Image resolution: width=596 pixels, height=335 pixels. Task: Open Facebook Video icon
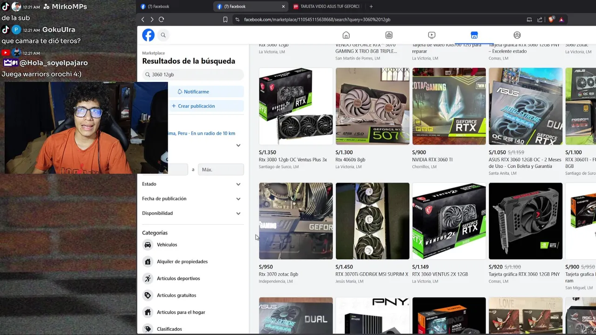(432, 35)
